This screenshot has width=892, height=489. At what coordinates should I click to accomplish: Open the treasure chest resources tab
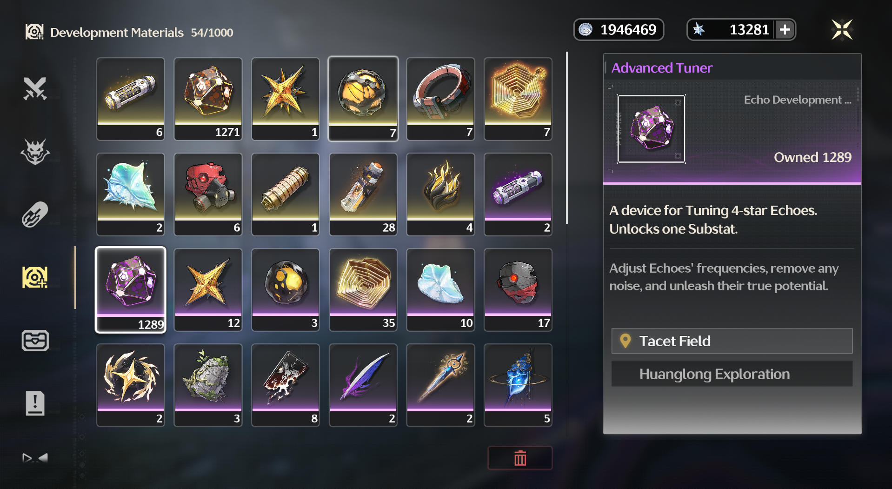[35, 340]
